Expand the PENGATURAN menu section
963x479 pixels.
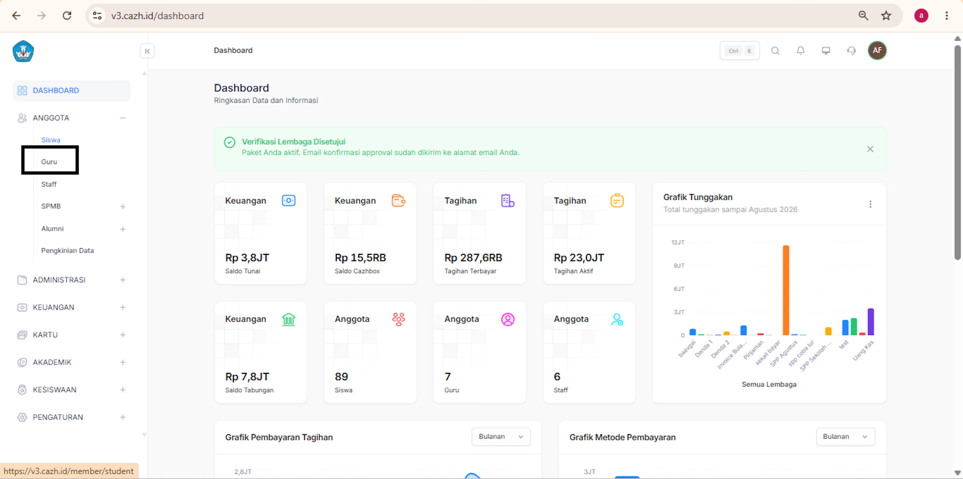123,417
